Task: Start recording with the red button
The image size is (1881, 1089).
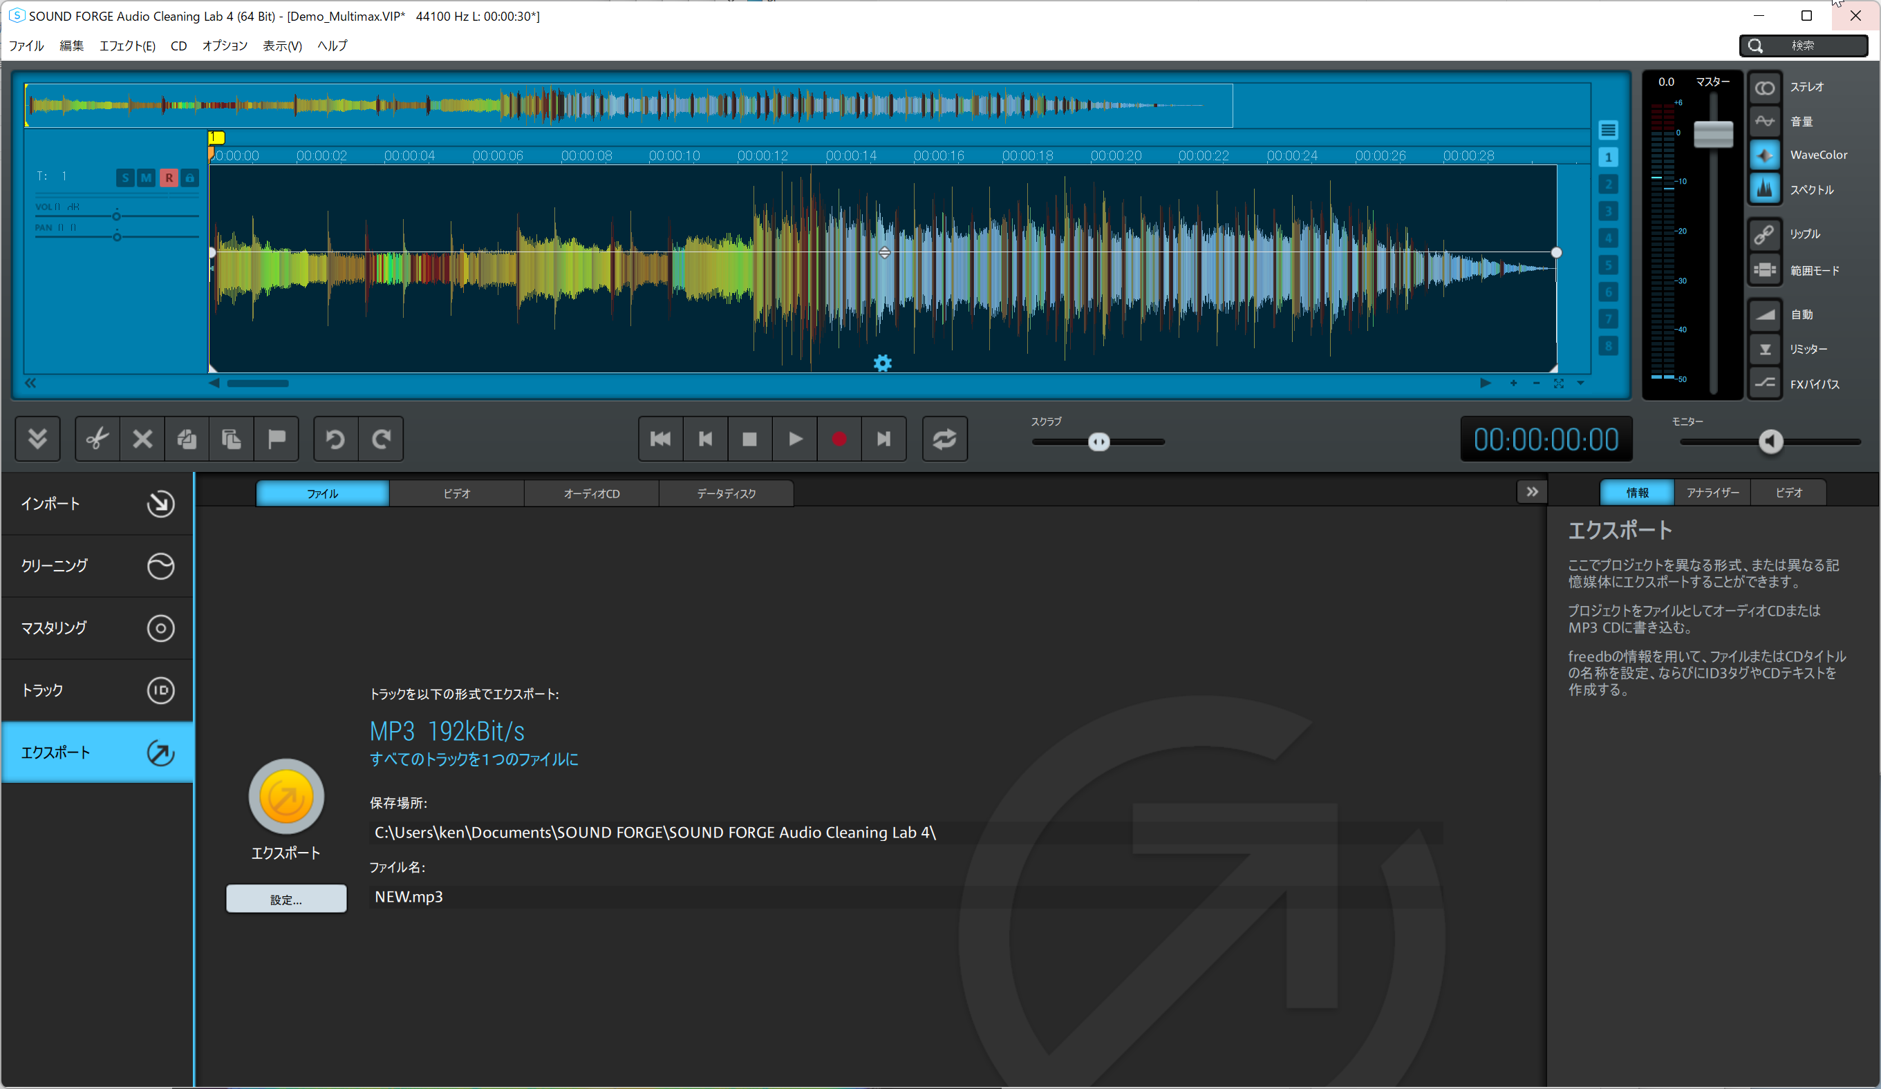Action: [x=839, y=439]
